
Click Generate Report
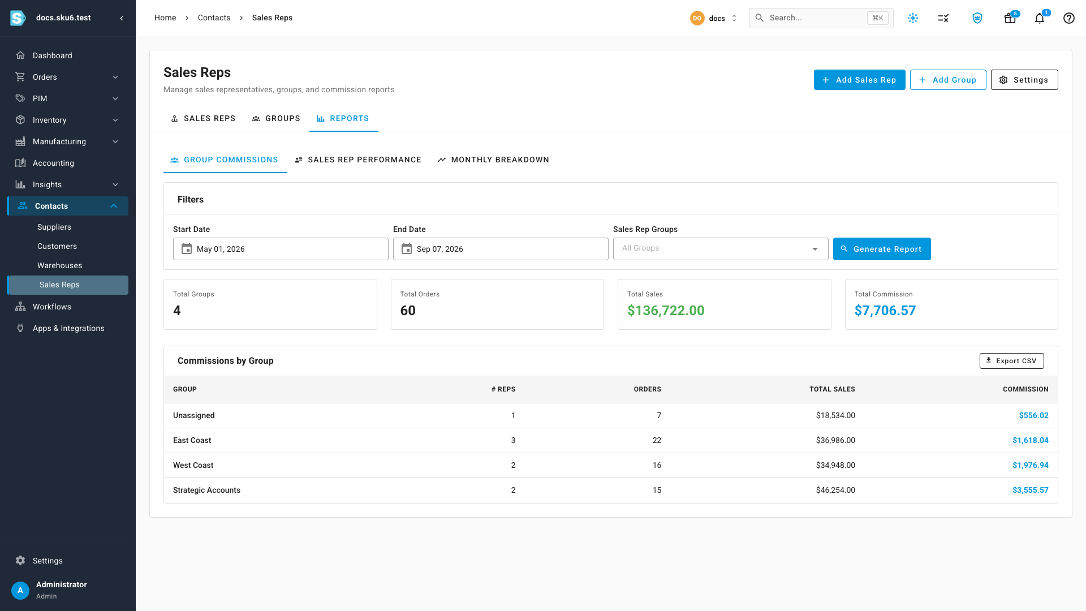tap(882, 249)
